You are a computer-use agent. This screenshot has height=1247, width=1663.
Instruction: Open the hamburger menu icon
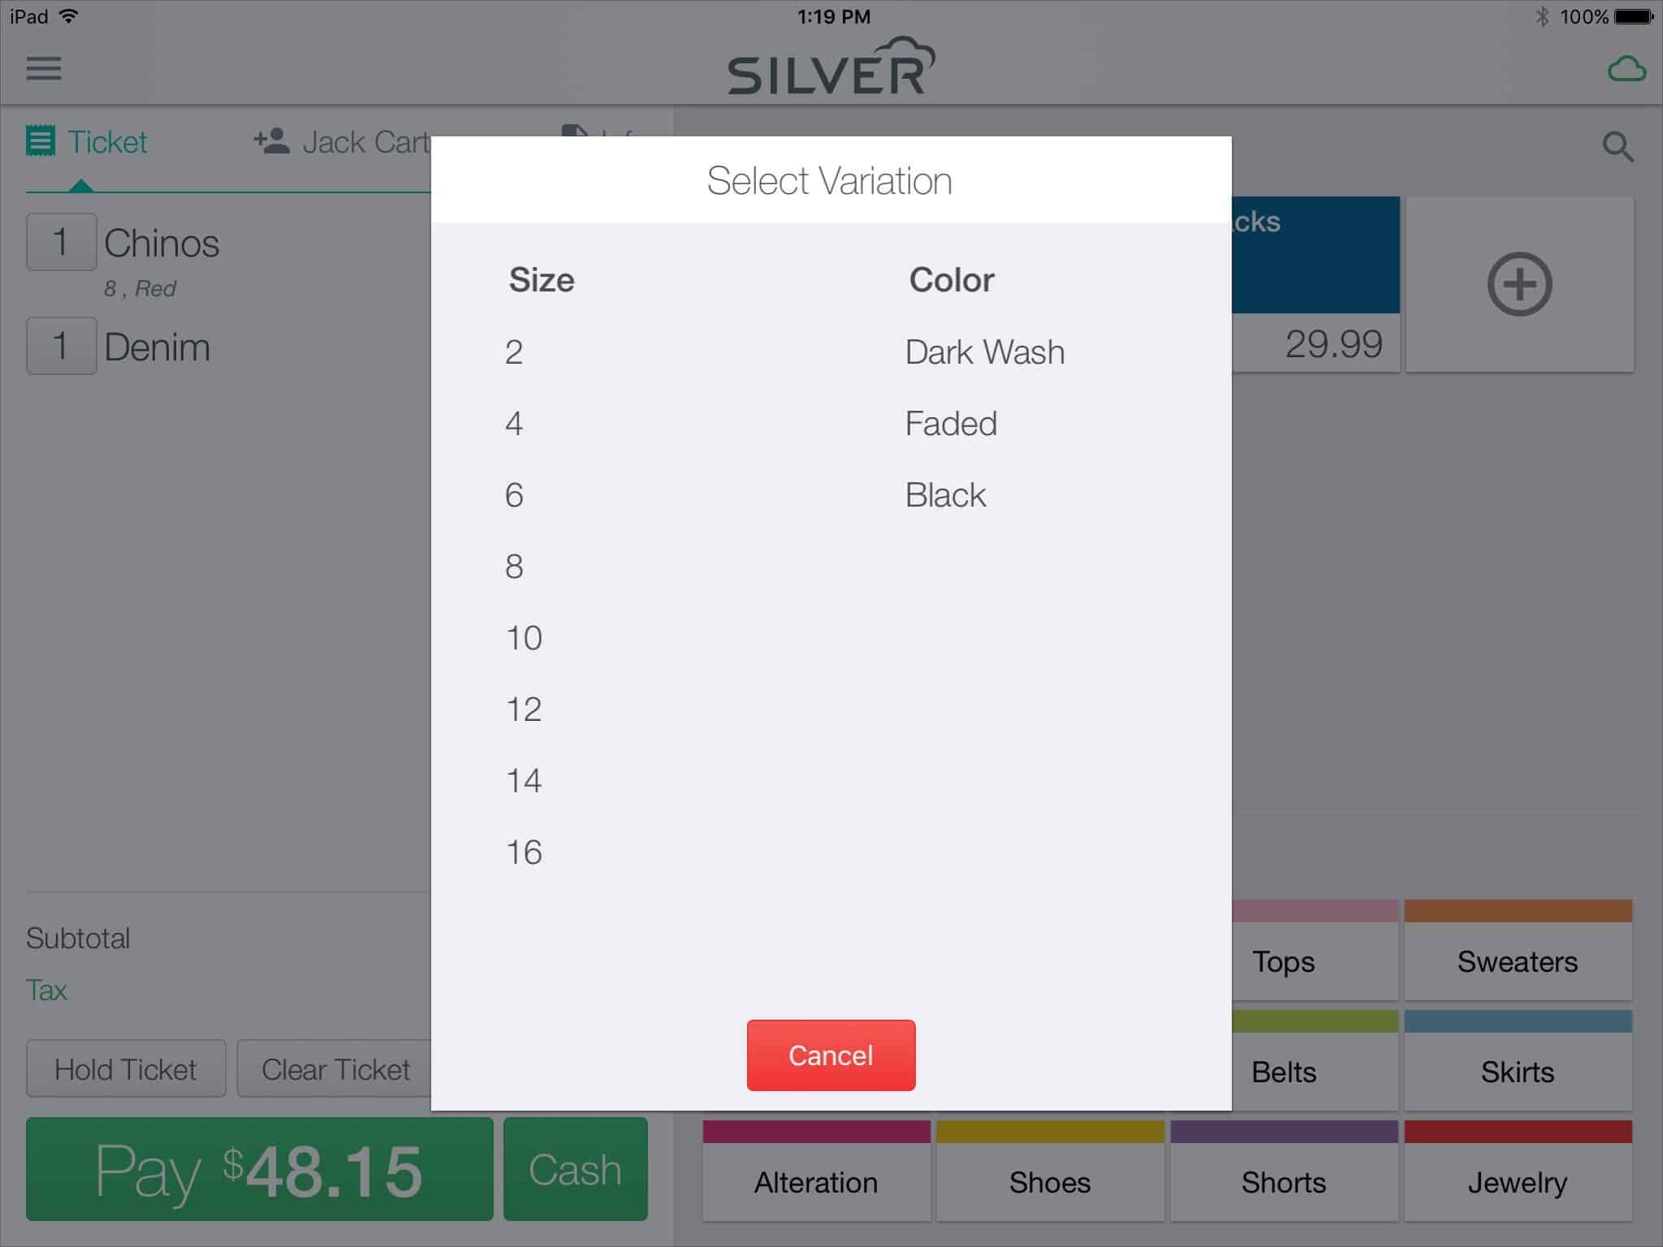[43, 68]
